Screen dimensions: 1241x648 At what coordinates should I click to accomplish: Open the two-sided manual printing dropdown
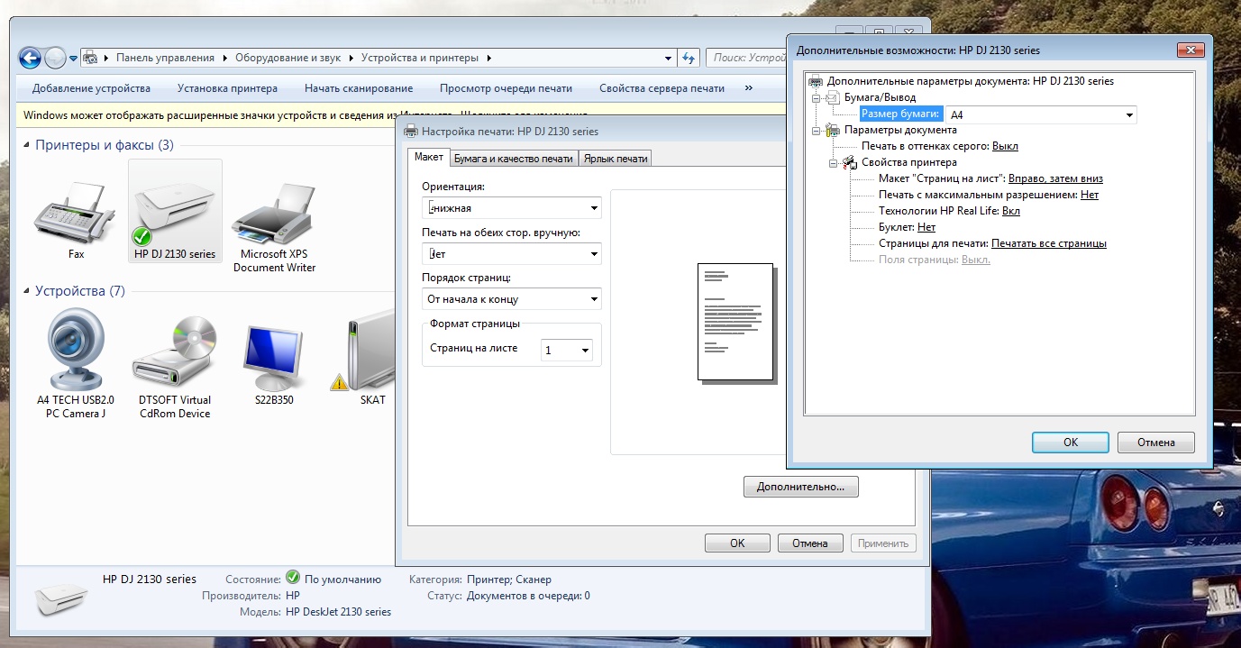[x=511, y=254]
